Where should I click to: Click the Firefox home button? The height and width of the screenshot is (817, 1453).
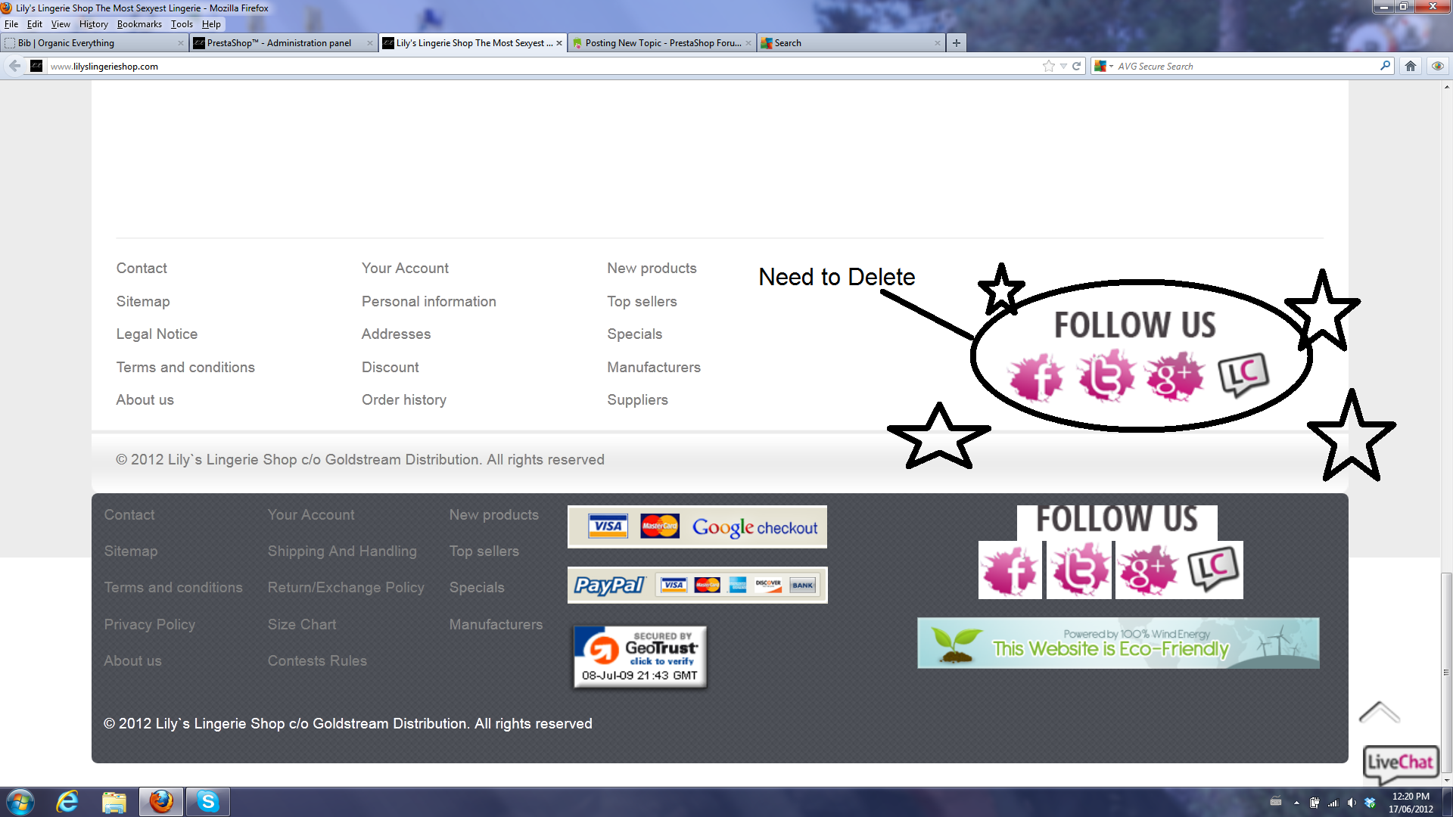coord(1411,67)
